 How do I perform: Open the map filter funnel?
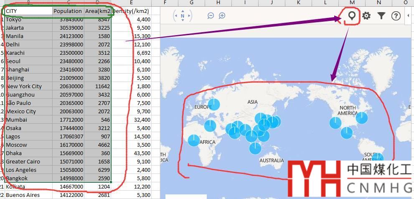tap(381, 16)
